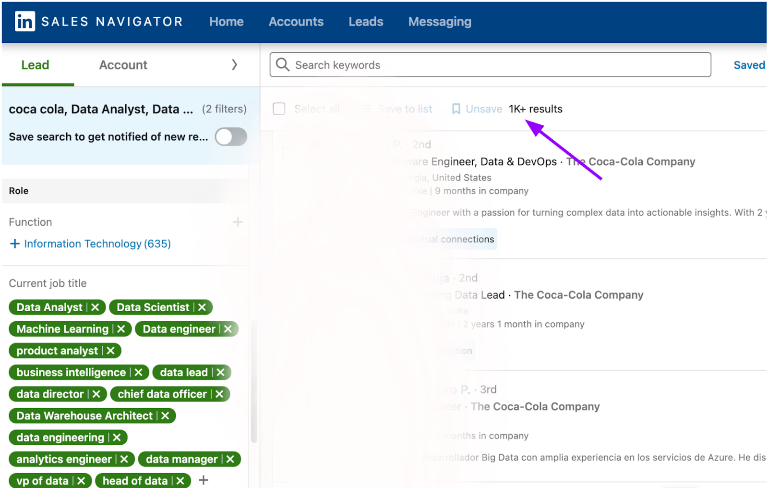
Task: Add another current job title with plus
Action: coord(204,480)
